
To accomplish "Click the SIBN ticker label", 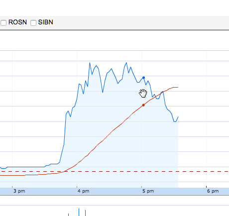I will point(46,22).
